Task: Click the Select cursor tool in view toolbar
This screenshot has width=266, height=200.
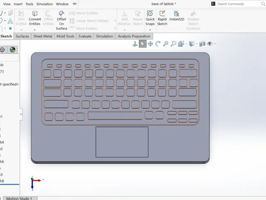Action: click(x=143, y=44)
